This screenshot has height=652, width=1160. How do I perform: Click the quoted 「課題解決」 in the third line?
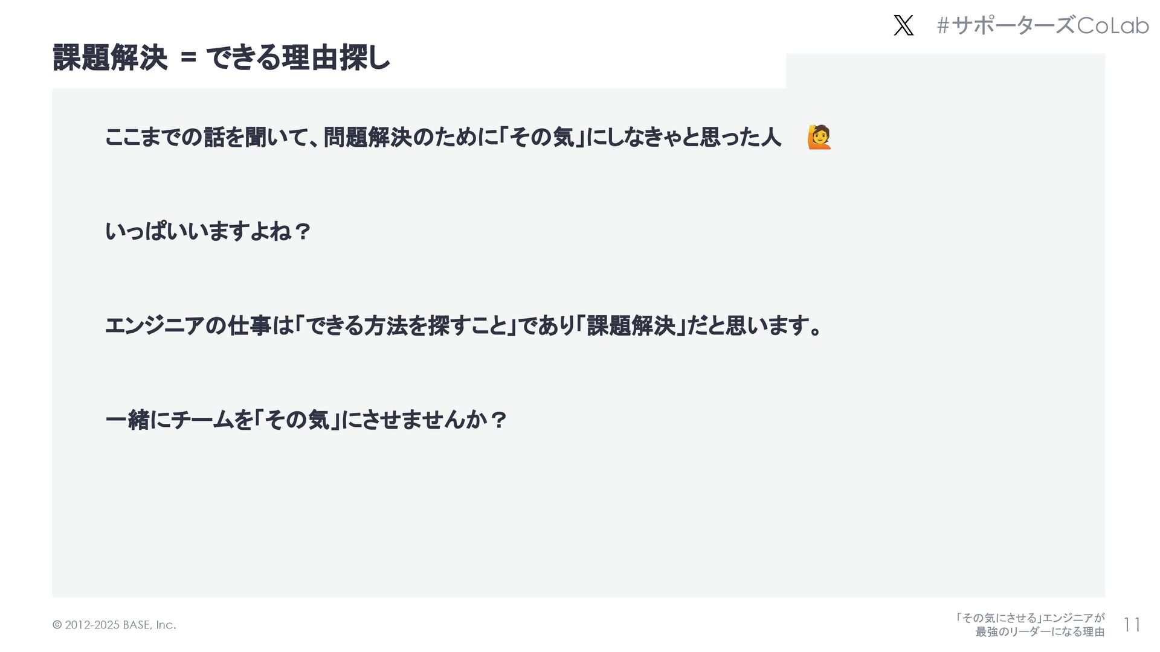(631, 325)
